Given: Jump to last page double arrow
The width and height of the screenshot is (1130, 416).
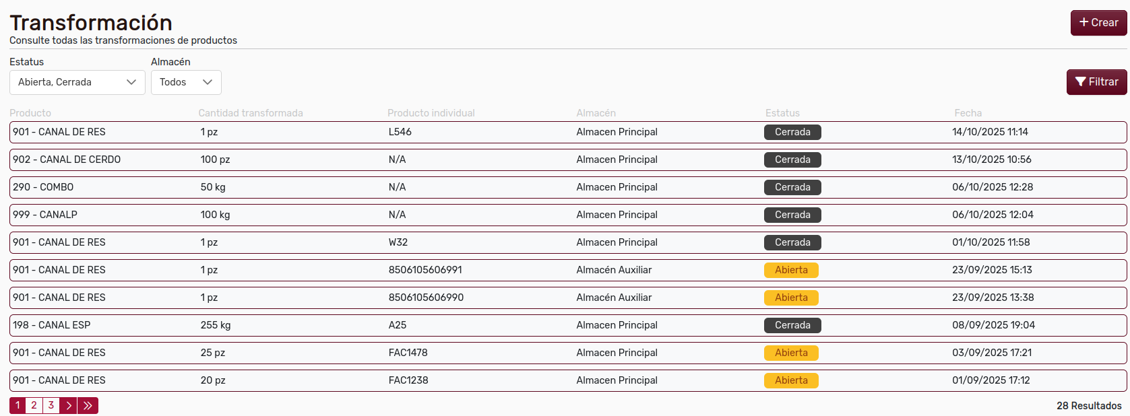Looking at the screenshot, I should point(88,405).
